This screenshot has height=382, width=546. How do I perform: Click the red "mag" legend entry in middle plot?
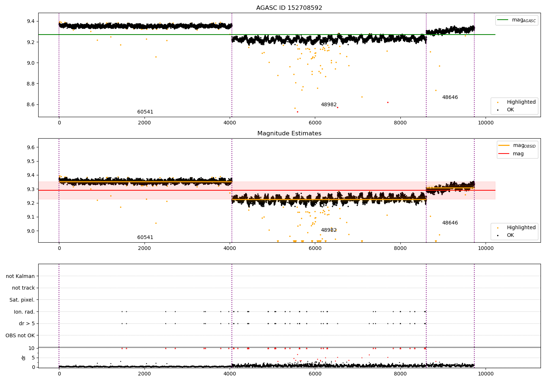tap(511, 154)
